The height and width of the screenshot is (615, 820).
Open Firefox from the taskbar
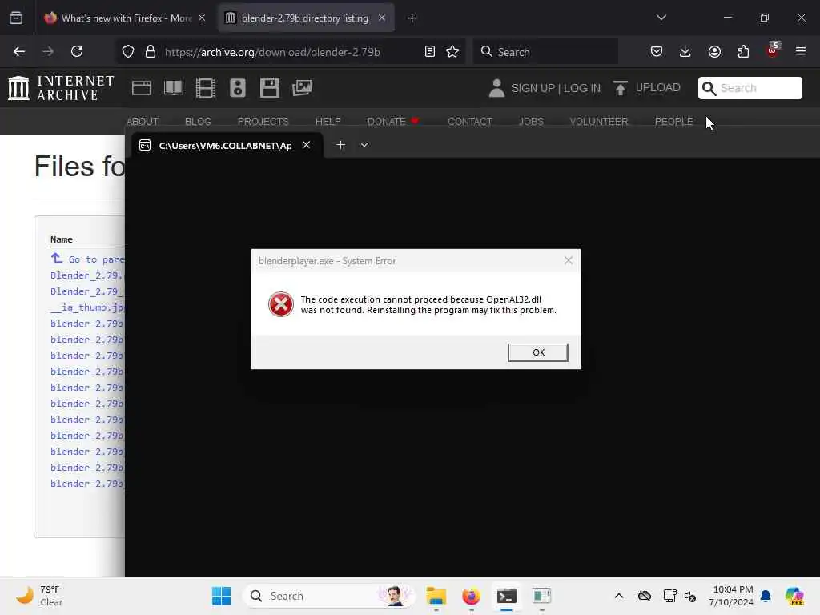pos(471,596)
